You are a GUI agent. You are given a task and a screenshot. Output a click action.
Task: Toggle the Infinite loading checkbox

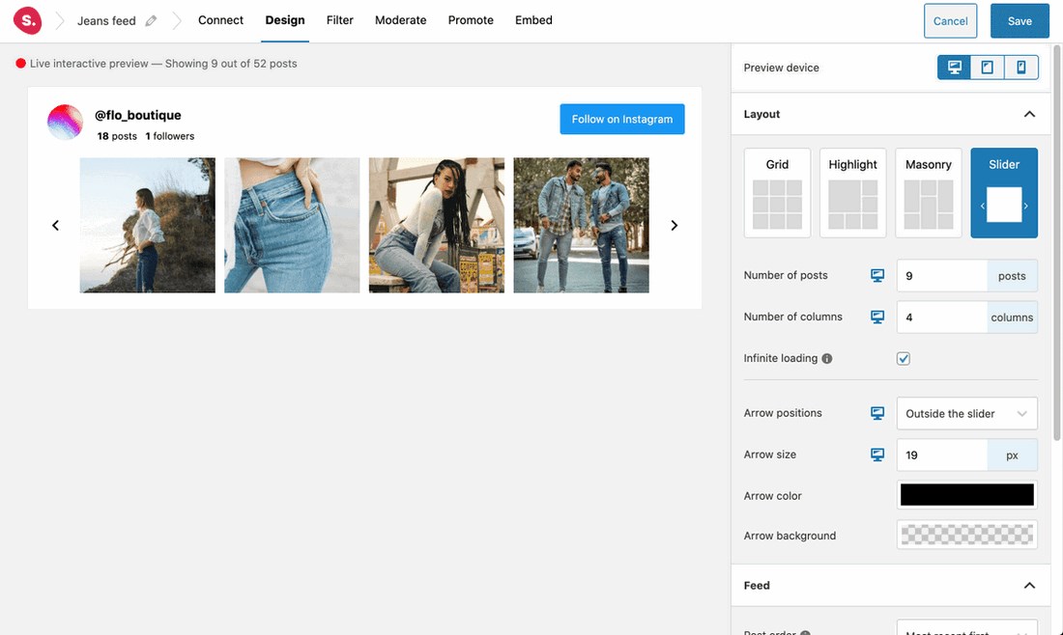tap(903, 359)
